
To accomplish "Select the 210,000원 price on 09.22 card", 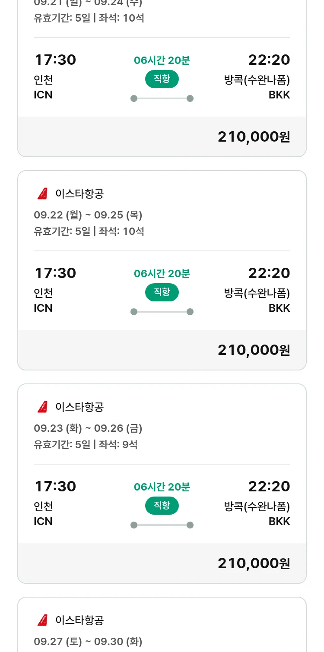I will click(x=254, y=350).
